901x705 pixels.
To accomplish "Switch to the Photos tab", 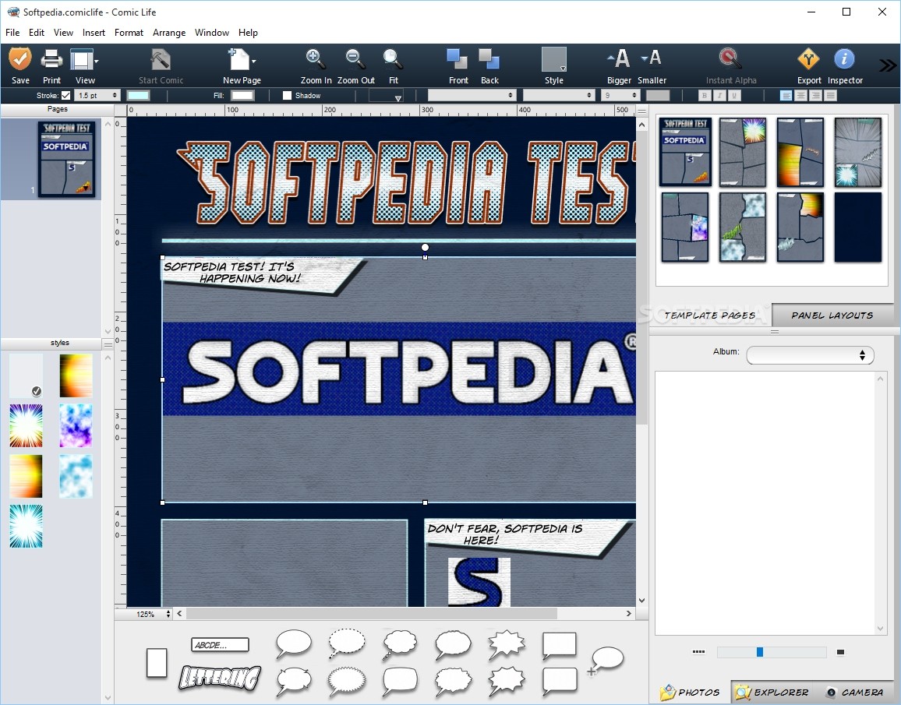I will (690, 692).
